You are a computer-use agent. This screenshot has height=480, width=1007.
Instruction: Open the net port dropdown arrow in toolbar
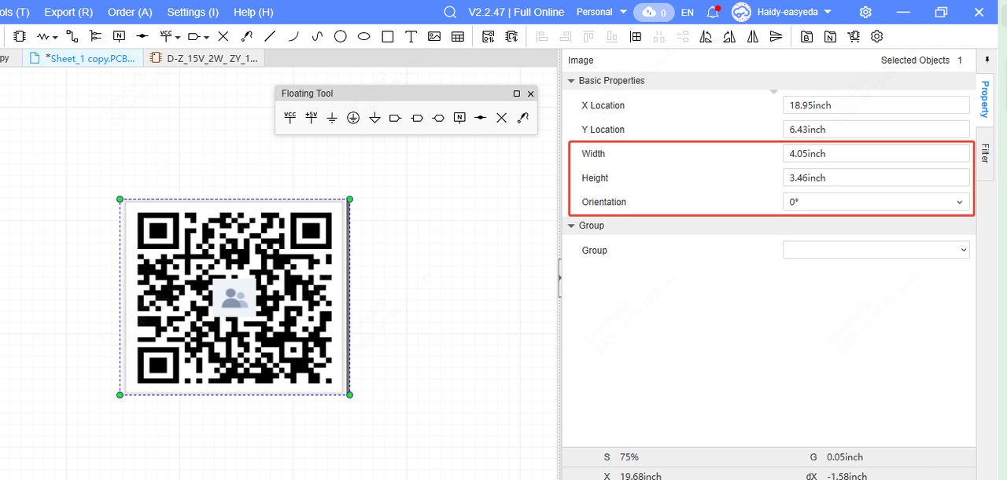pos(206,37)
